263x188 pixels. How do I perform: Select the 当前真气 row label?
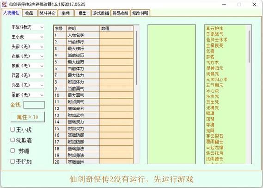[76, 89]
